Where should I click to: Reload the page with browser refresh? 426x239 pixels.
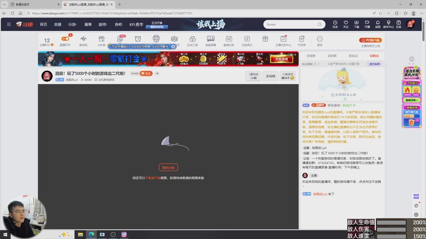coord(12,13)
